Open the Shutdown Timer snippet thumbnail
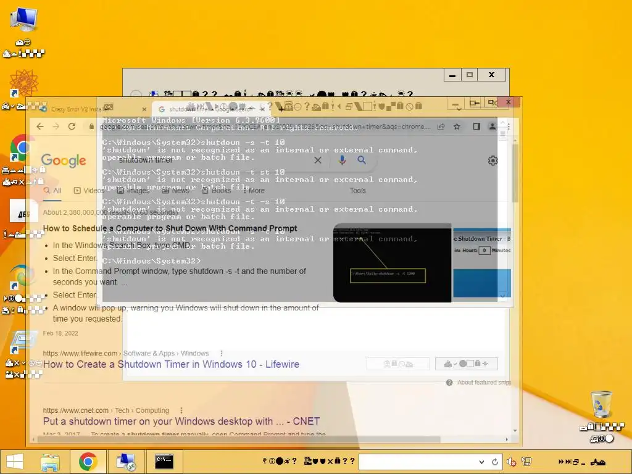Image resolution: width=632 pixels, height=474 pixels. [482, 263]
